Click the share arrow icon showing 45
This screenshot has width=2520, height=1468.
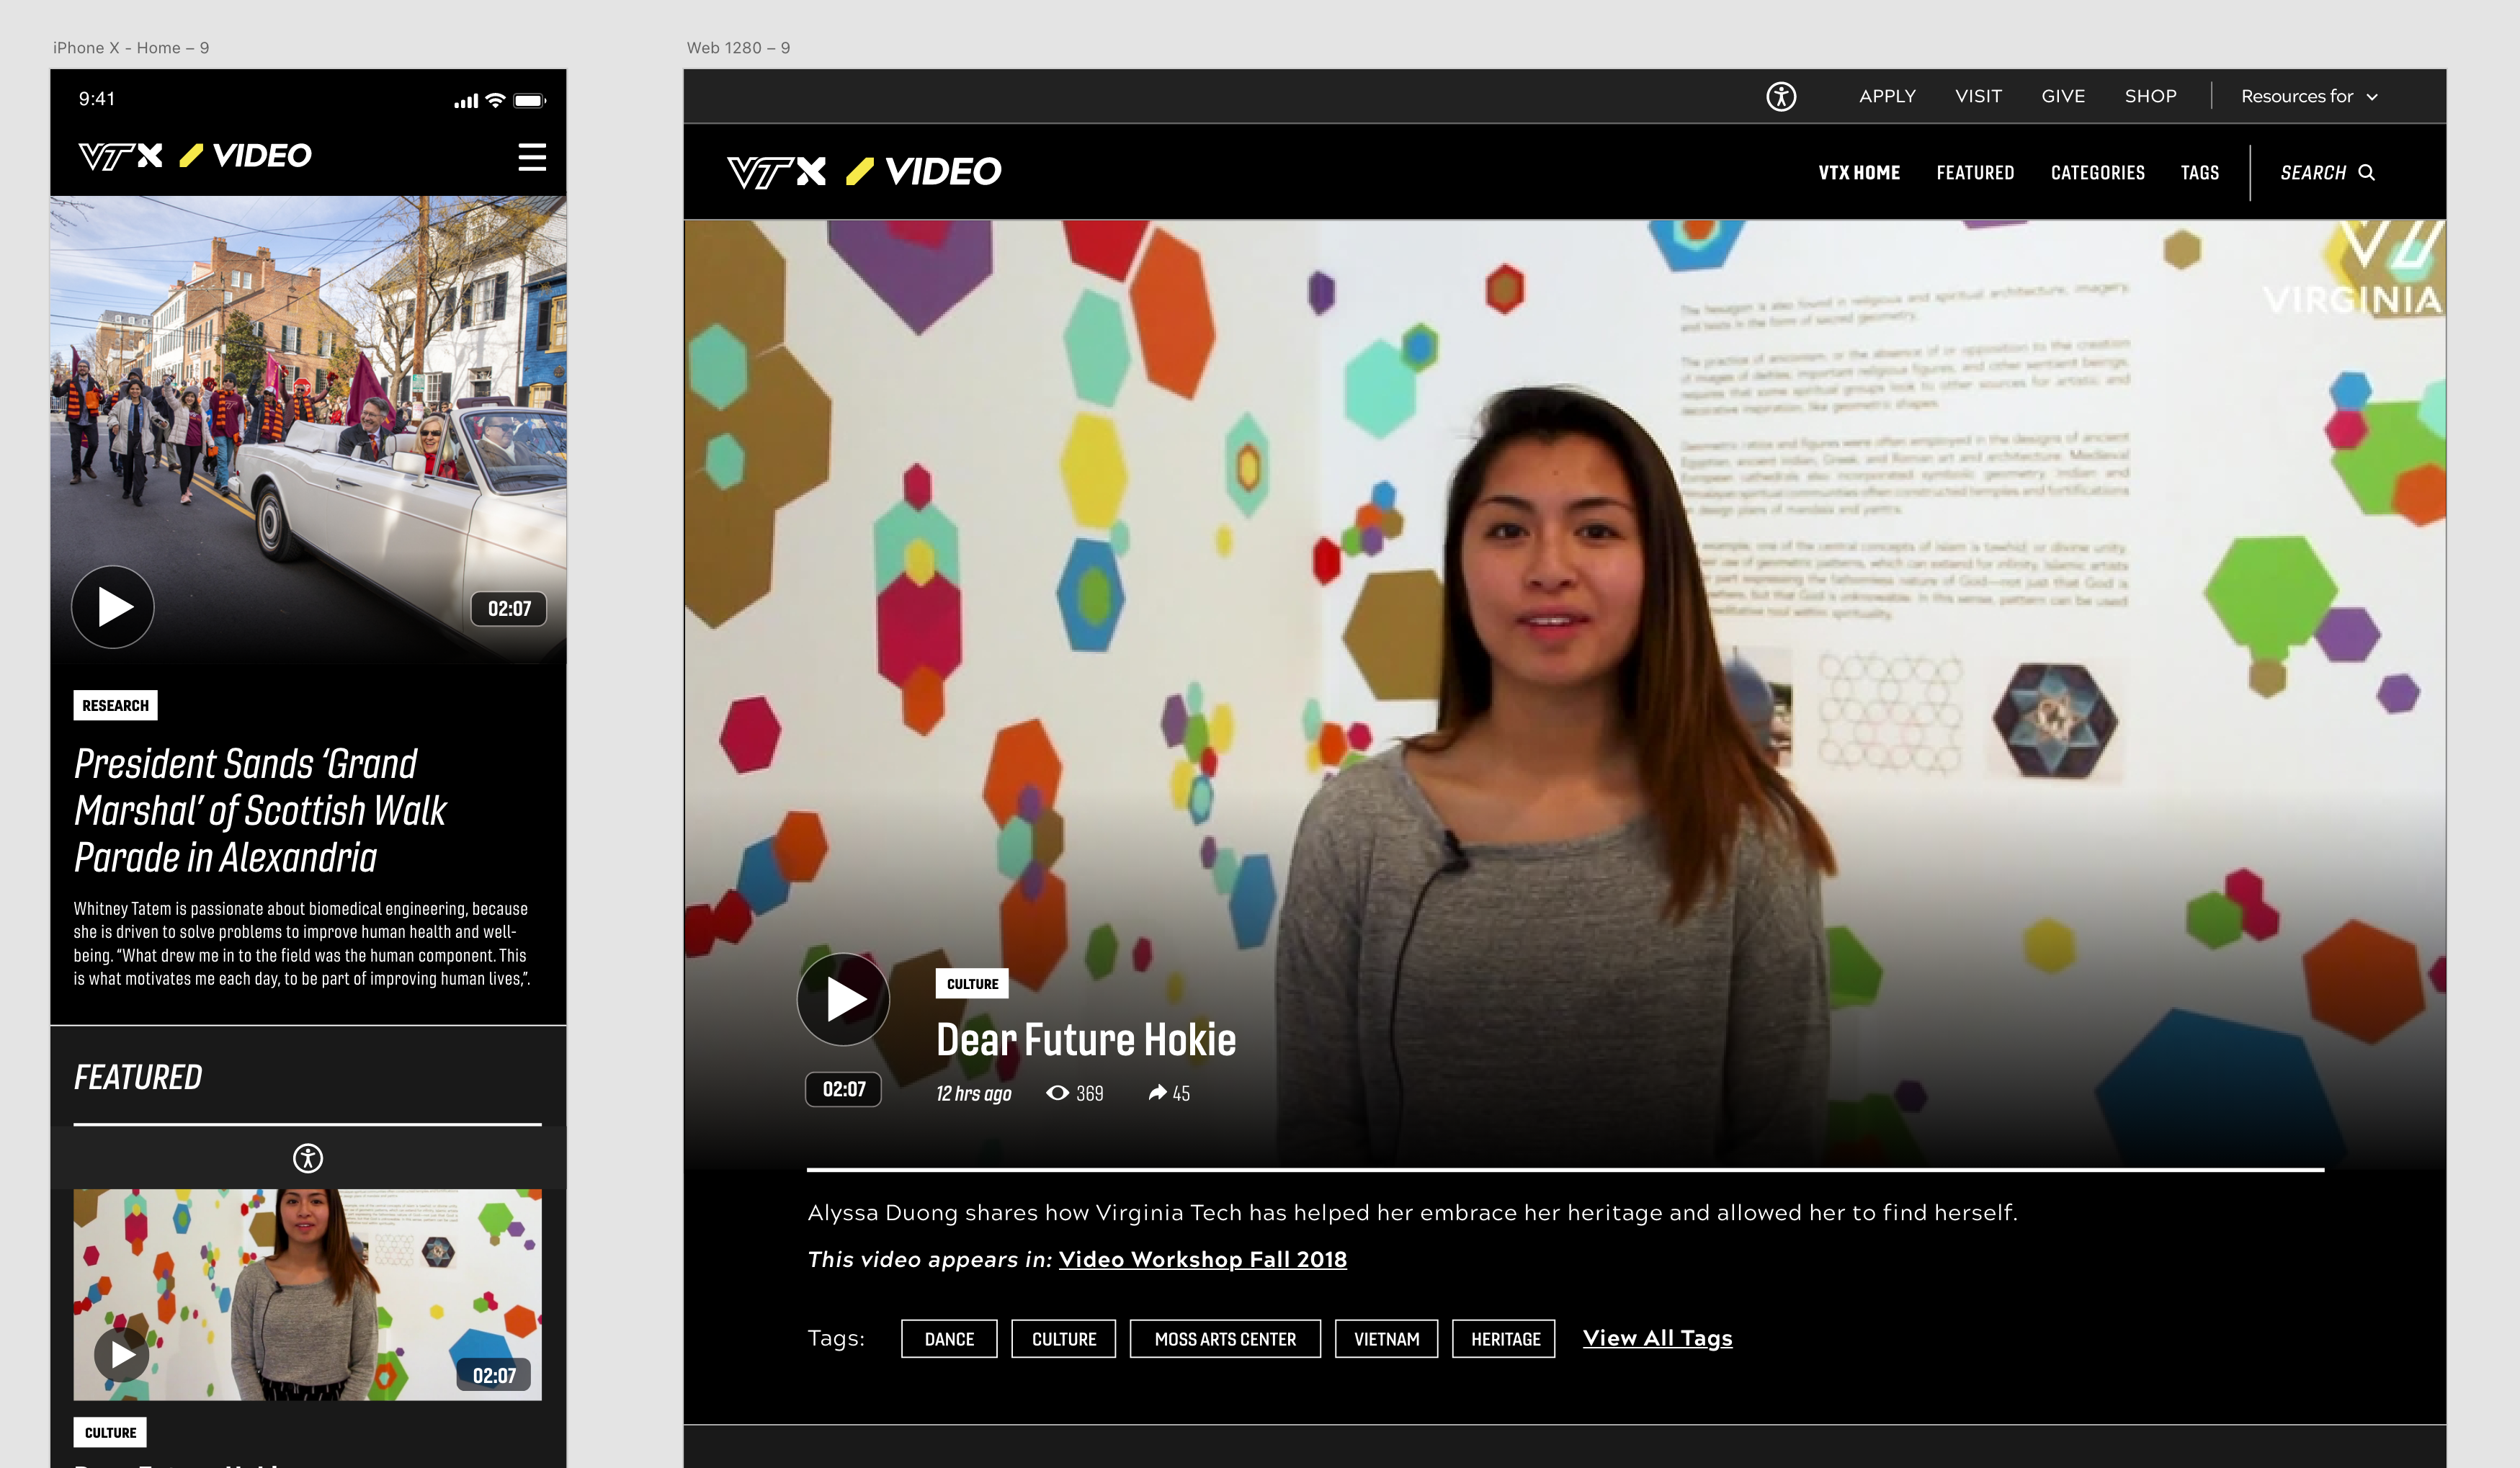pyautogui.click(x=1157, y=1093)
